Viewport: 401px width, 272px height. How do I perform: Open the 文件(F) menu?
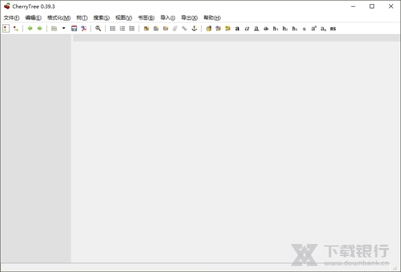pyautogui.click(x=11, y=17)
